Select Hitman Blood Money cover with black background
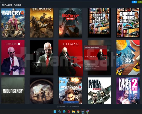This screenshot has width=142, height=114. tap(42, 58)
